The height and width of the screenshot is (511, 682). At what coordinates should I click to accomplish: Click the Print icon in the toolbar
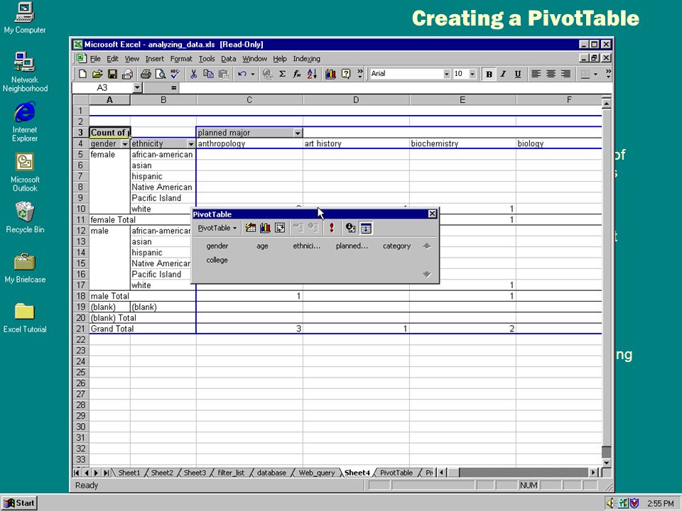click(146, 75)
